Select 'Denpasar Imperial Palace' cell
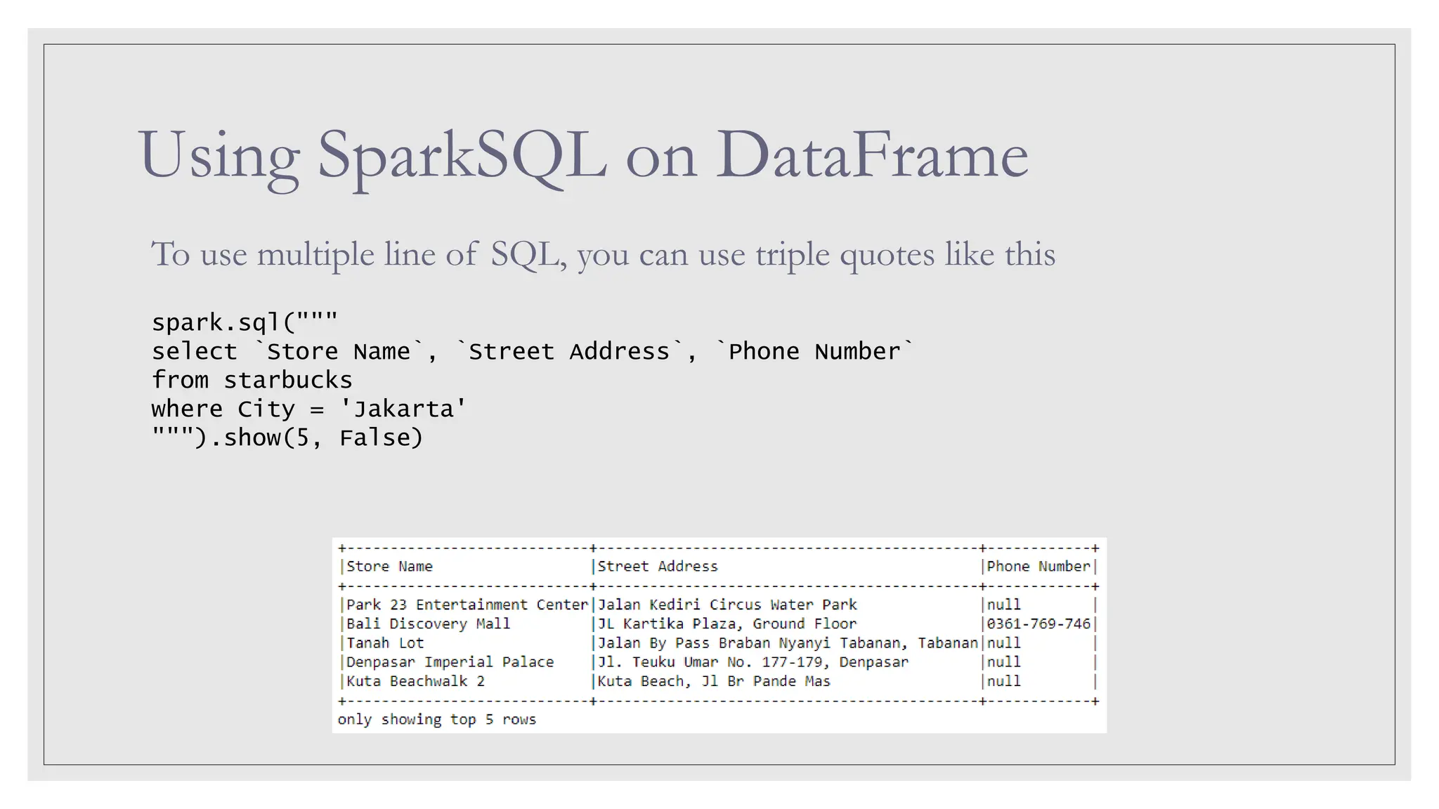Screen dimensions: 1439x809 (450, 662)
